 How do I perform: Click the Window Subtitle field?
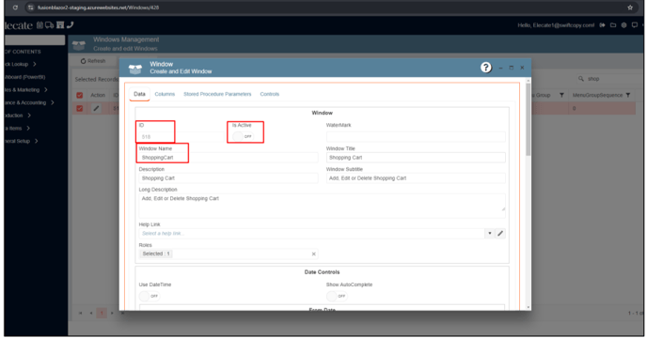[416, 178]
